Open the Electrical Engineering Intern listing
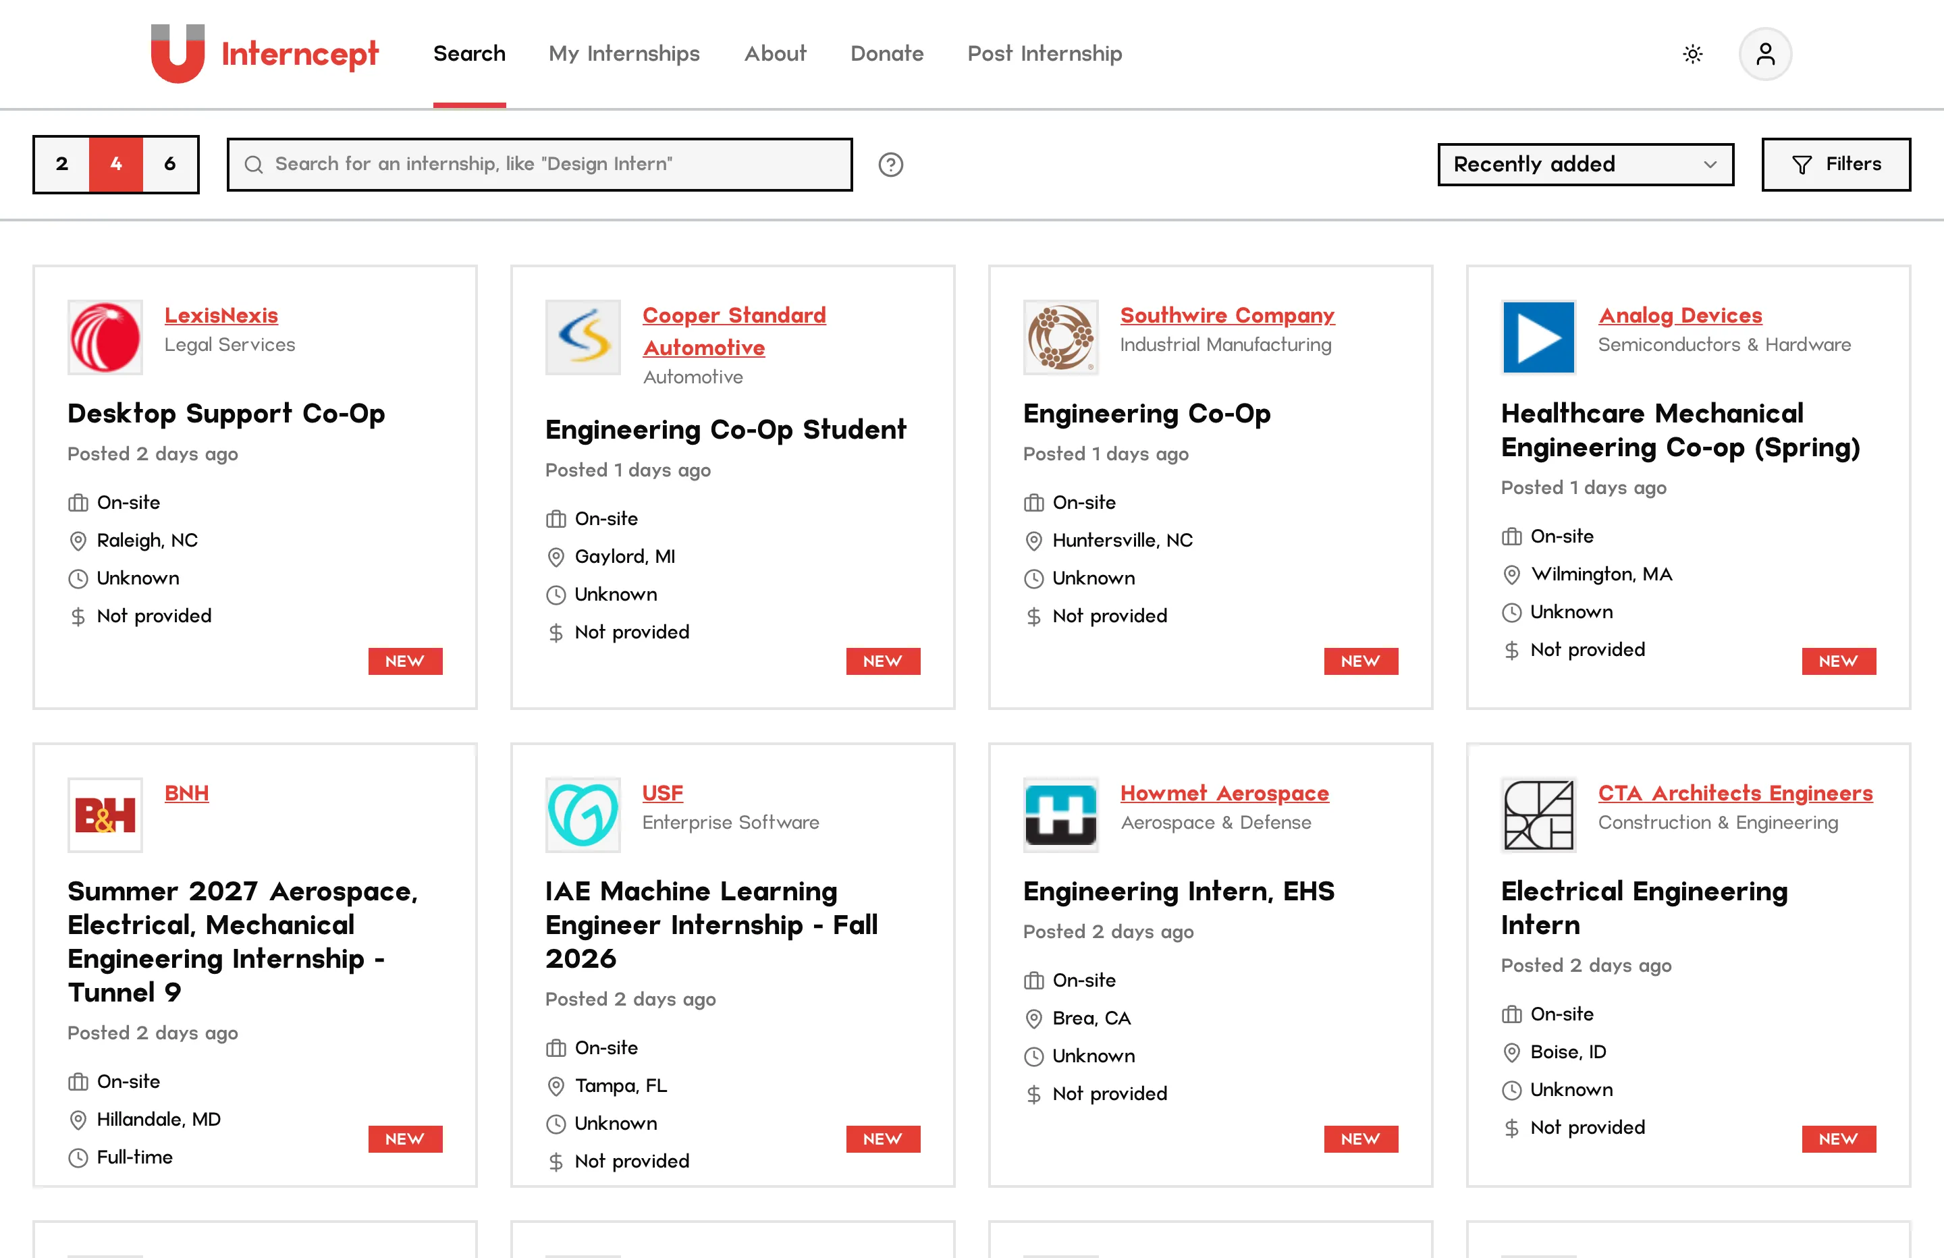 [x=1644, y=908]
